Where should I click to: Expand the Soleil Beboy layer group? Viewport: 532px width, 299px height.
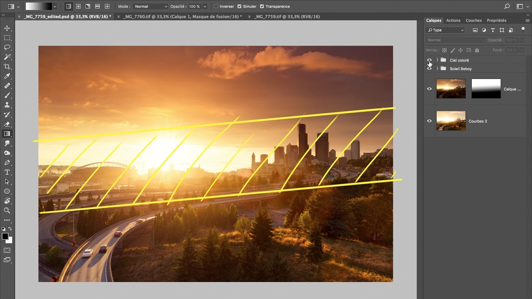coord(437,69)
